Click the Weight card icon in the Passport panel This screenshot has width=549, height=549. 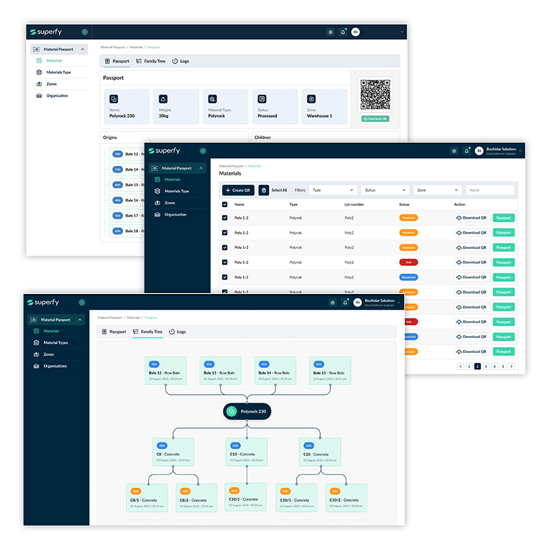[163, 99]
